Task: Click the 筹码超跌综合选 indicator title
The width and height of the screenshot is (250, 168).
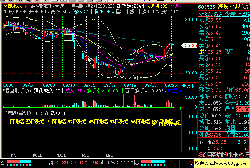Action: (x=47, y=6)
